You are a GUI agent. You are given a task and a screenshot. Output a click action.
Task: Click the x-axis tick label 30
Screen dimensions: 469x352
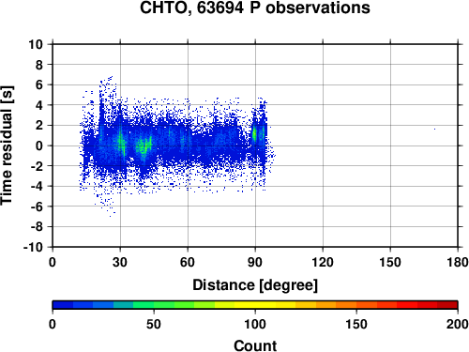120,262
